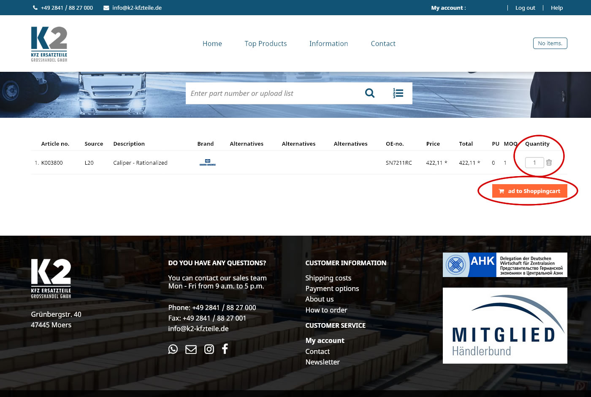This screenshot has height=397, width=591.
Task: Click Log out link
Action: (525, 8)
